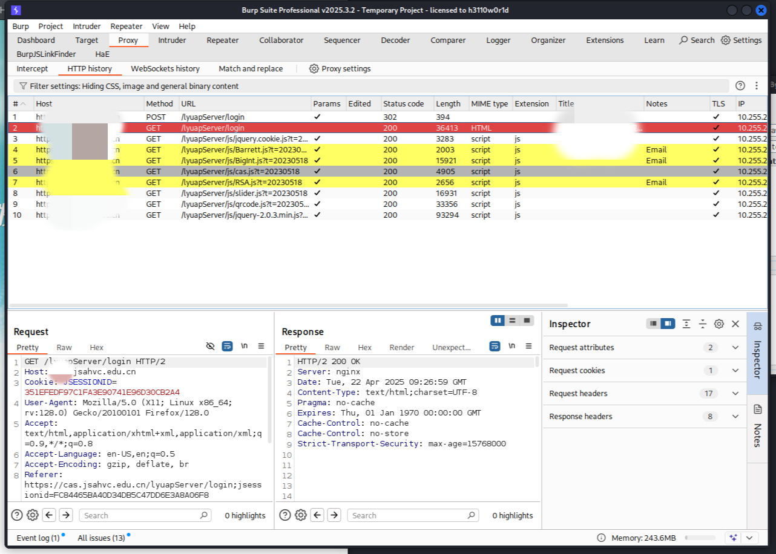
Task: Expand Response headers section
Action: coord(735,417)
